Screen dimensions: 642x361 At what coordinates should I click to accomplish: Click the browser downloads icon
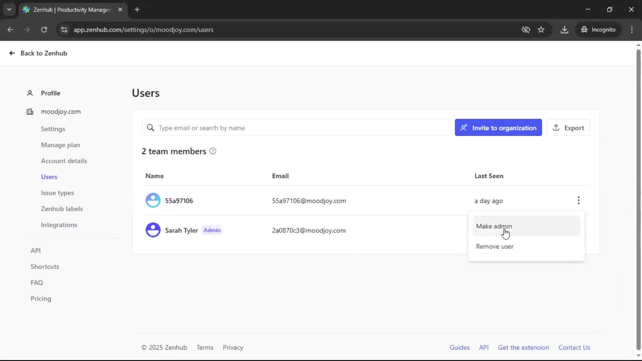(565, 29)
